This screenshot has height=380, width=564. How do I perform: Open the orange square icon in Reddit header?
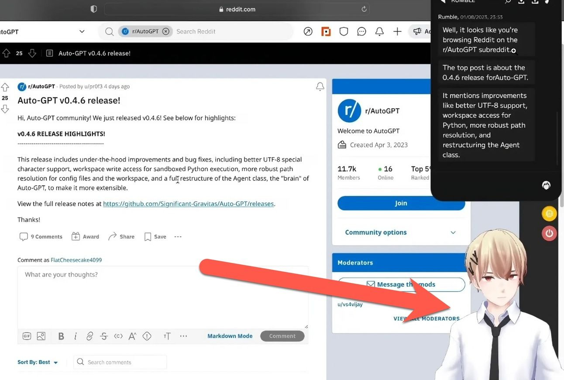[326, 31]
